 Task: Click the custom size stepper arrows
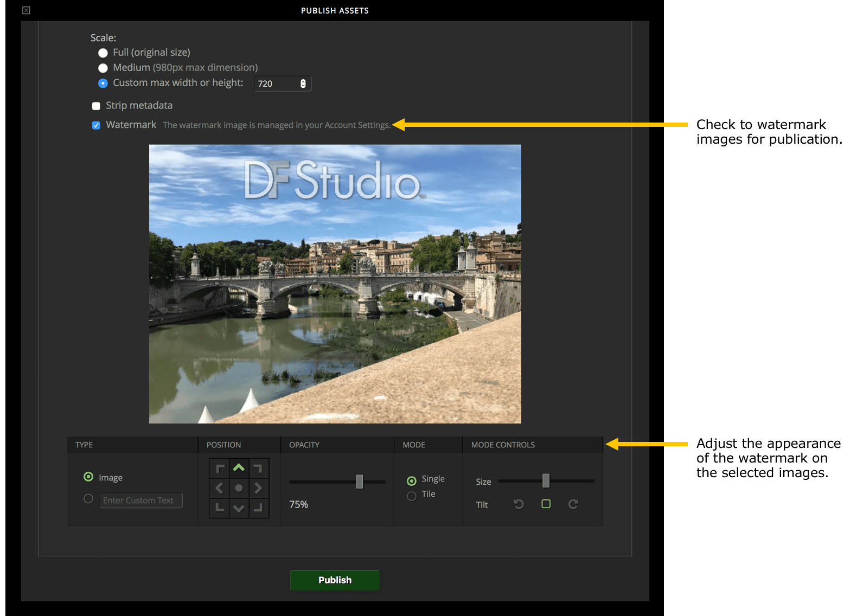303,84
